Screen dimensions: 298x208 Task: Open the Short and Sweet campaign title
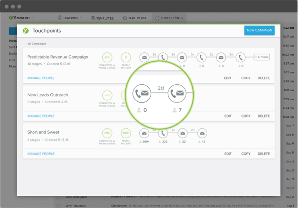pyautogui.click(x=44, y=132)
